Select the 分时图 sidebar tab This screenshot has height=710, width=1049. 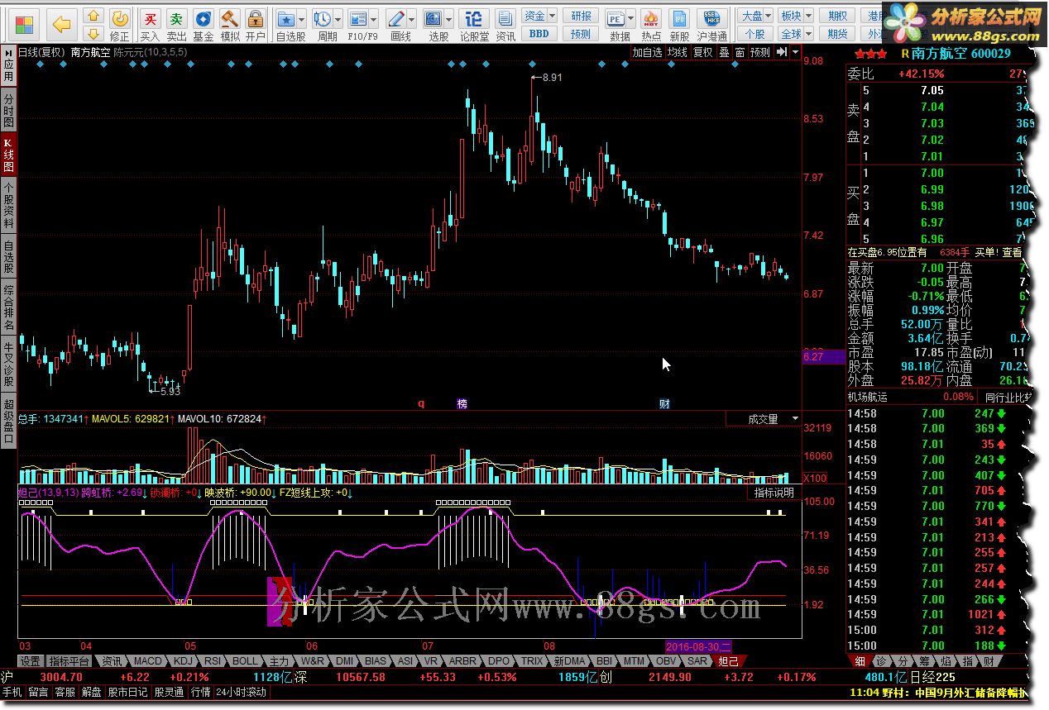(x=8, y=111)
